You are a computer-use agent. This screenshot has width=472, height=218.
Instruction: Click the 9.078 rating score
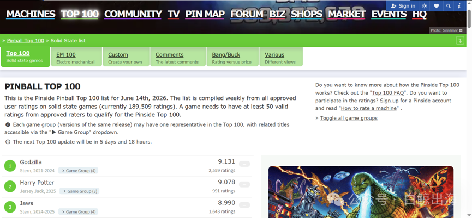[x=226, y=182]
